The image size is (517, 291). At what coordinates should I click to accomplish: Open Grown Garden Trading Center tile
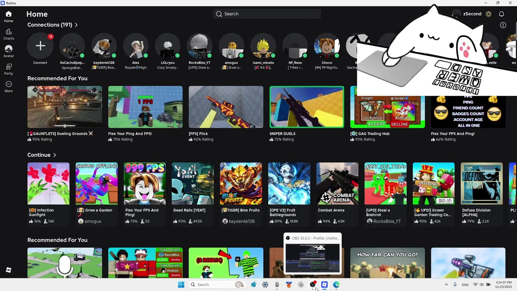pyautogui.click(x=433, y=183)
